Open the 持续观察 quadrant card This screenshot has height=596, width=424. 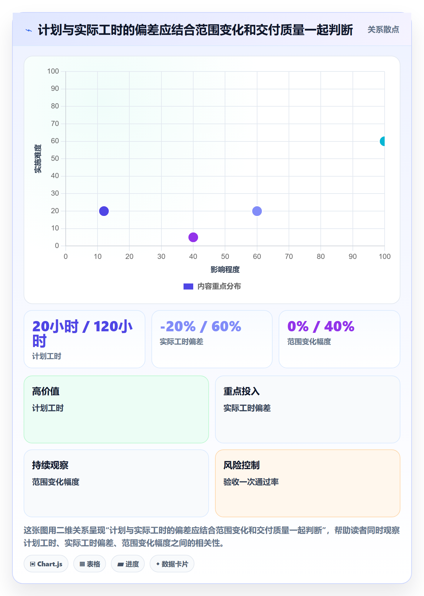(x=116, y=483)
